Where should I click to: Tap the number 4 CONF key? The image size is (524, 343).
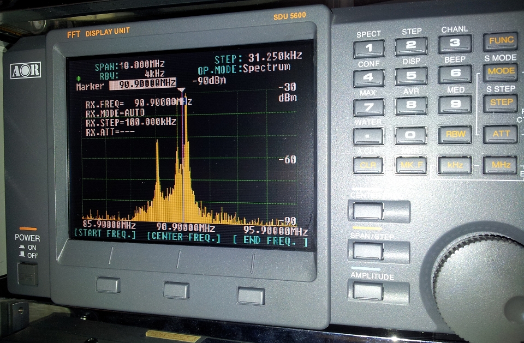click(368, 78)
